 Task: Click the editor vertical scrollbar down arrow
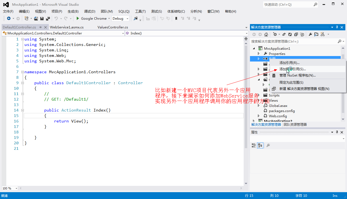246,183
